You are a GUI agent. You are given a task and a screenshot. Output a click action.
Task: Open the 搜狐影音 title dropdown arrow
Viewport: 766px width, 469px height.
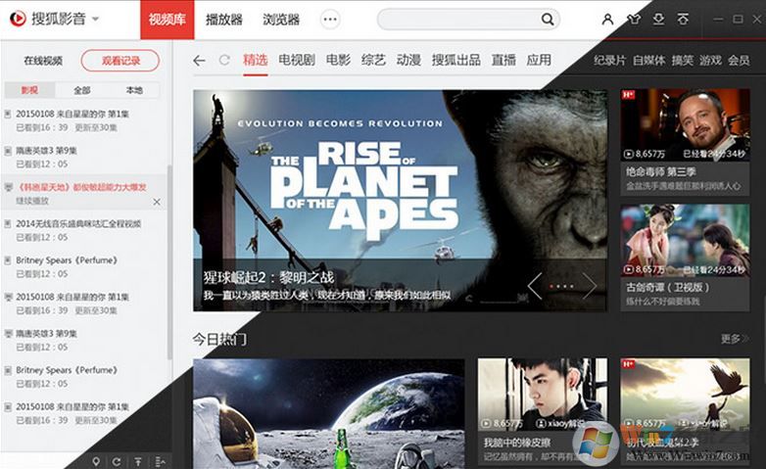tap(95, 19)
